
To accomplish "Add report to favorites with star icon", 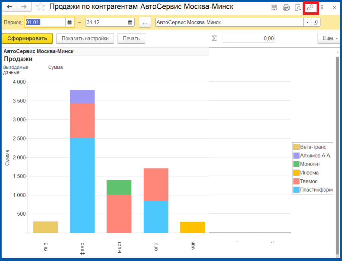I will 40,7.
